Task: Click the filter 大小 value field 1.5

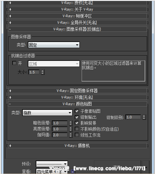Action: (34, 72)
